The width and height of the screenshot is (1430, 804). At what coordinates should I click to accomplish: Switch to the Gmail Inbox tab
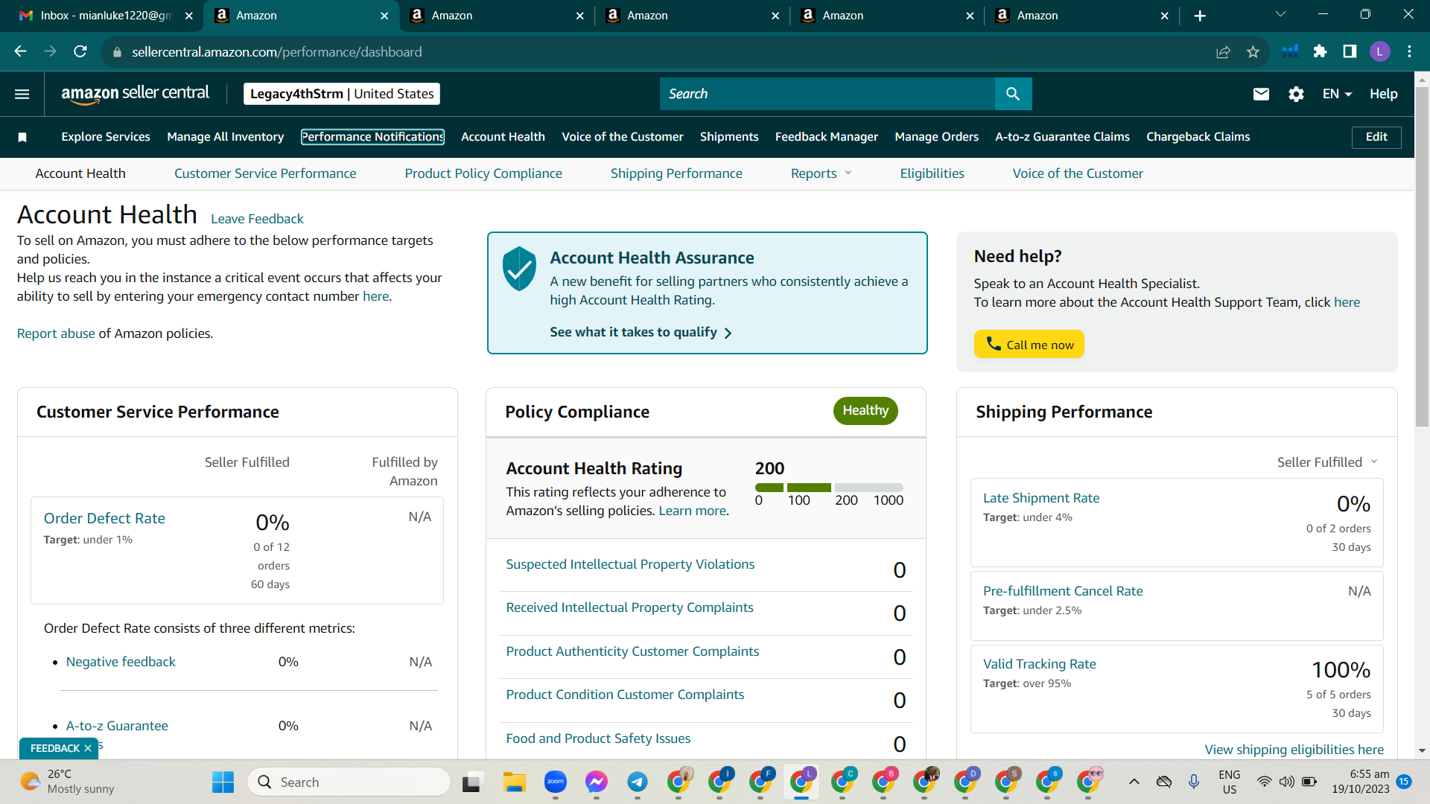(x=107, y=16)
